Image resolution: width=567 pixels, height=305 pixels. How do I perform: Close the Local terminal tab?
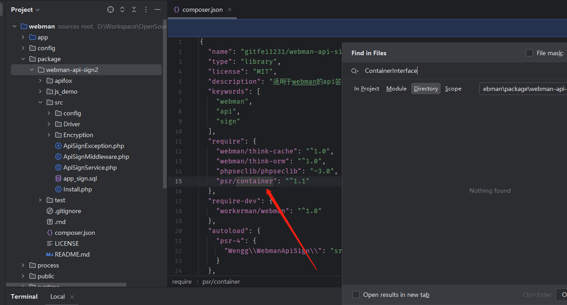tap(72, 297)
